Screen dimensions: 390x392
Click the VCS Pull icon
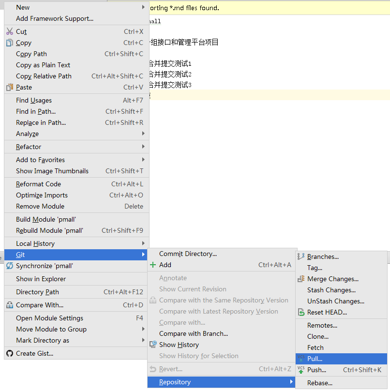[301, 359]
